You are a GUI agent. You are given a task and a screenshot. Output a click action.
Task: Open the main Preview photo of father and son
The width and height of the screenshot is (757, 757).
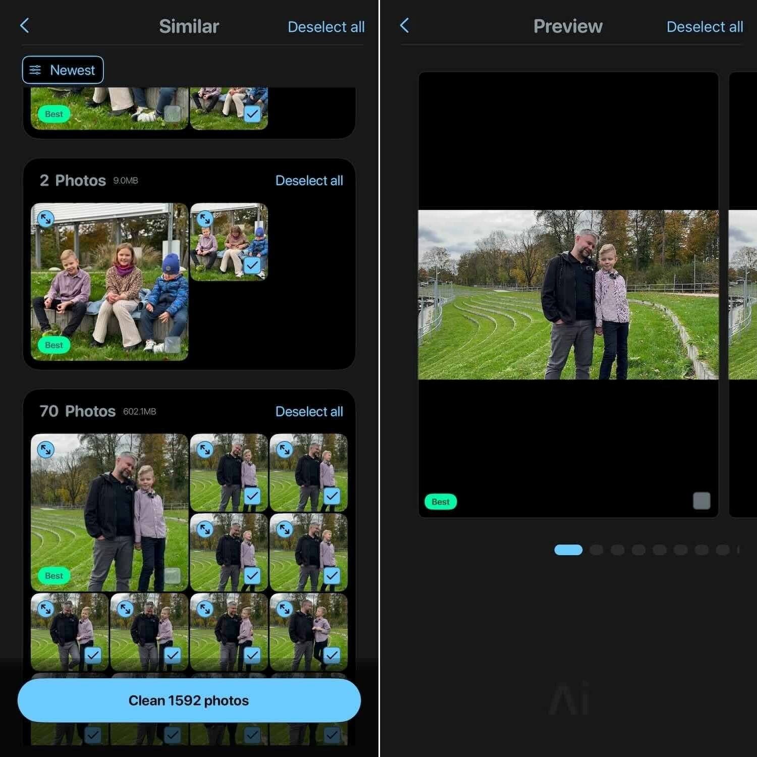(x=568, y=295)
